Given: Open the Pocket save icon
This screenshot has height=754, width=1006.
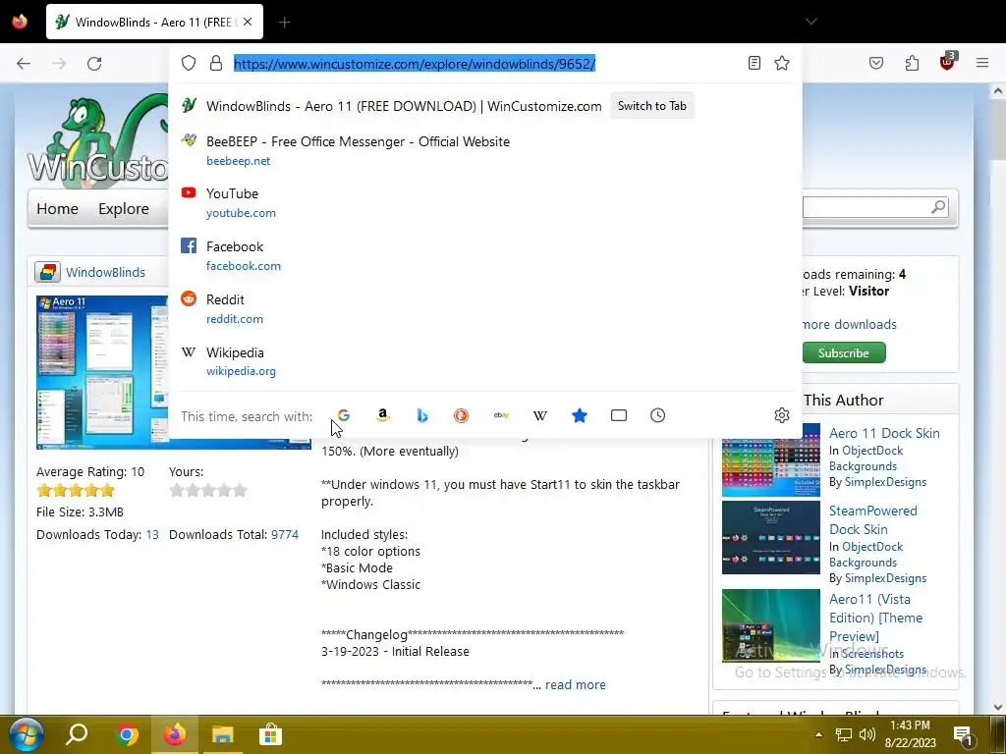Looking at the screenshot, I should coord(876,63).
